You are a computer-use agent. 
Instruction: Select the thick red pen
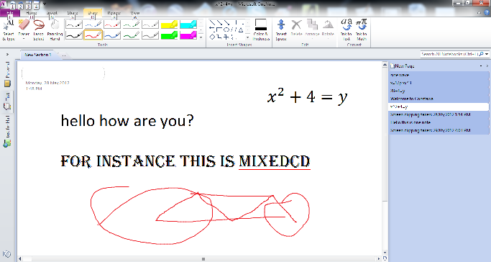click(x=93, y=35)
